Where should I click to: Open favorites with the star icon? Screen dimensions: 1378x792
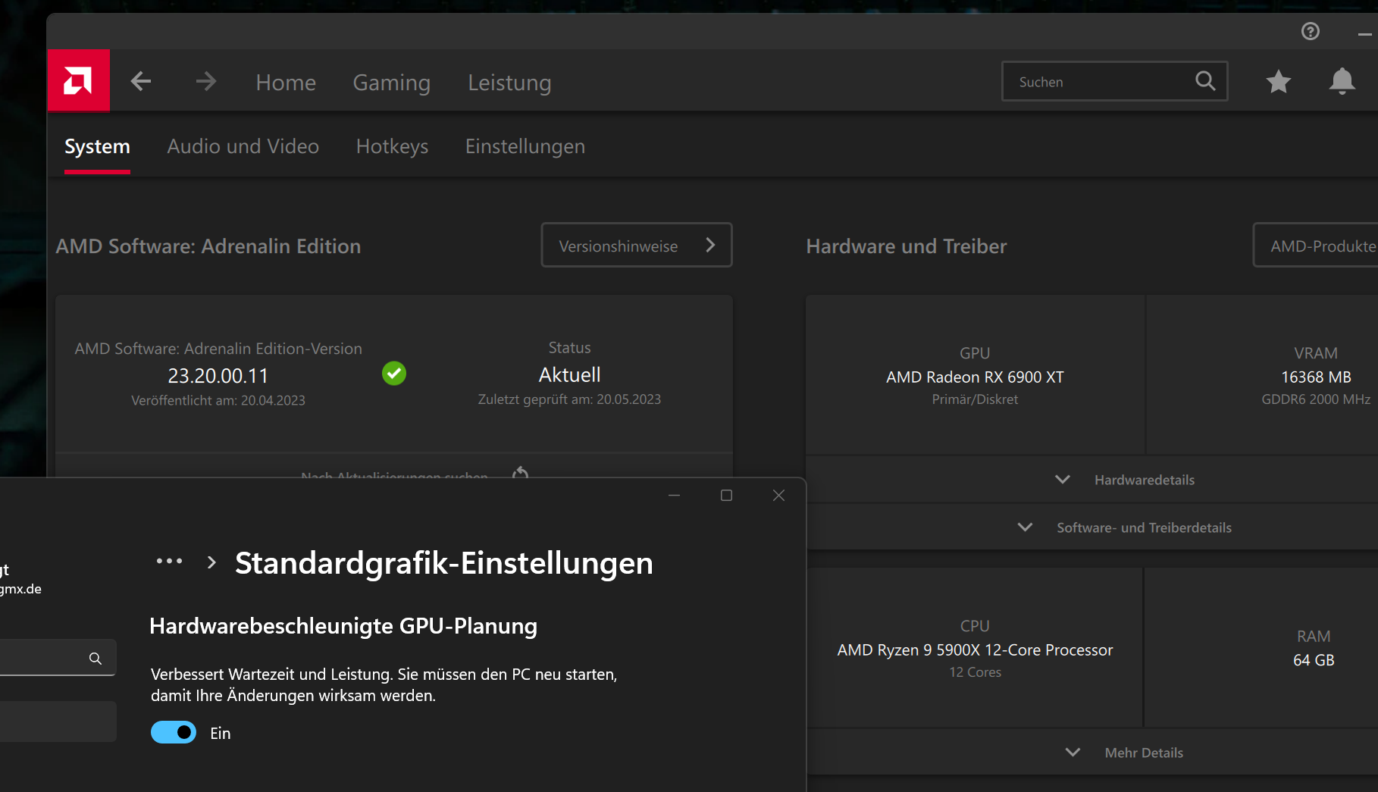(x=1279, y=81)
